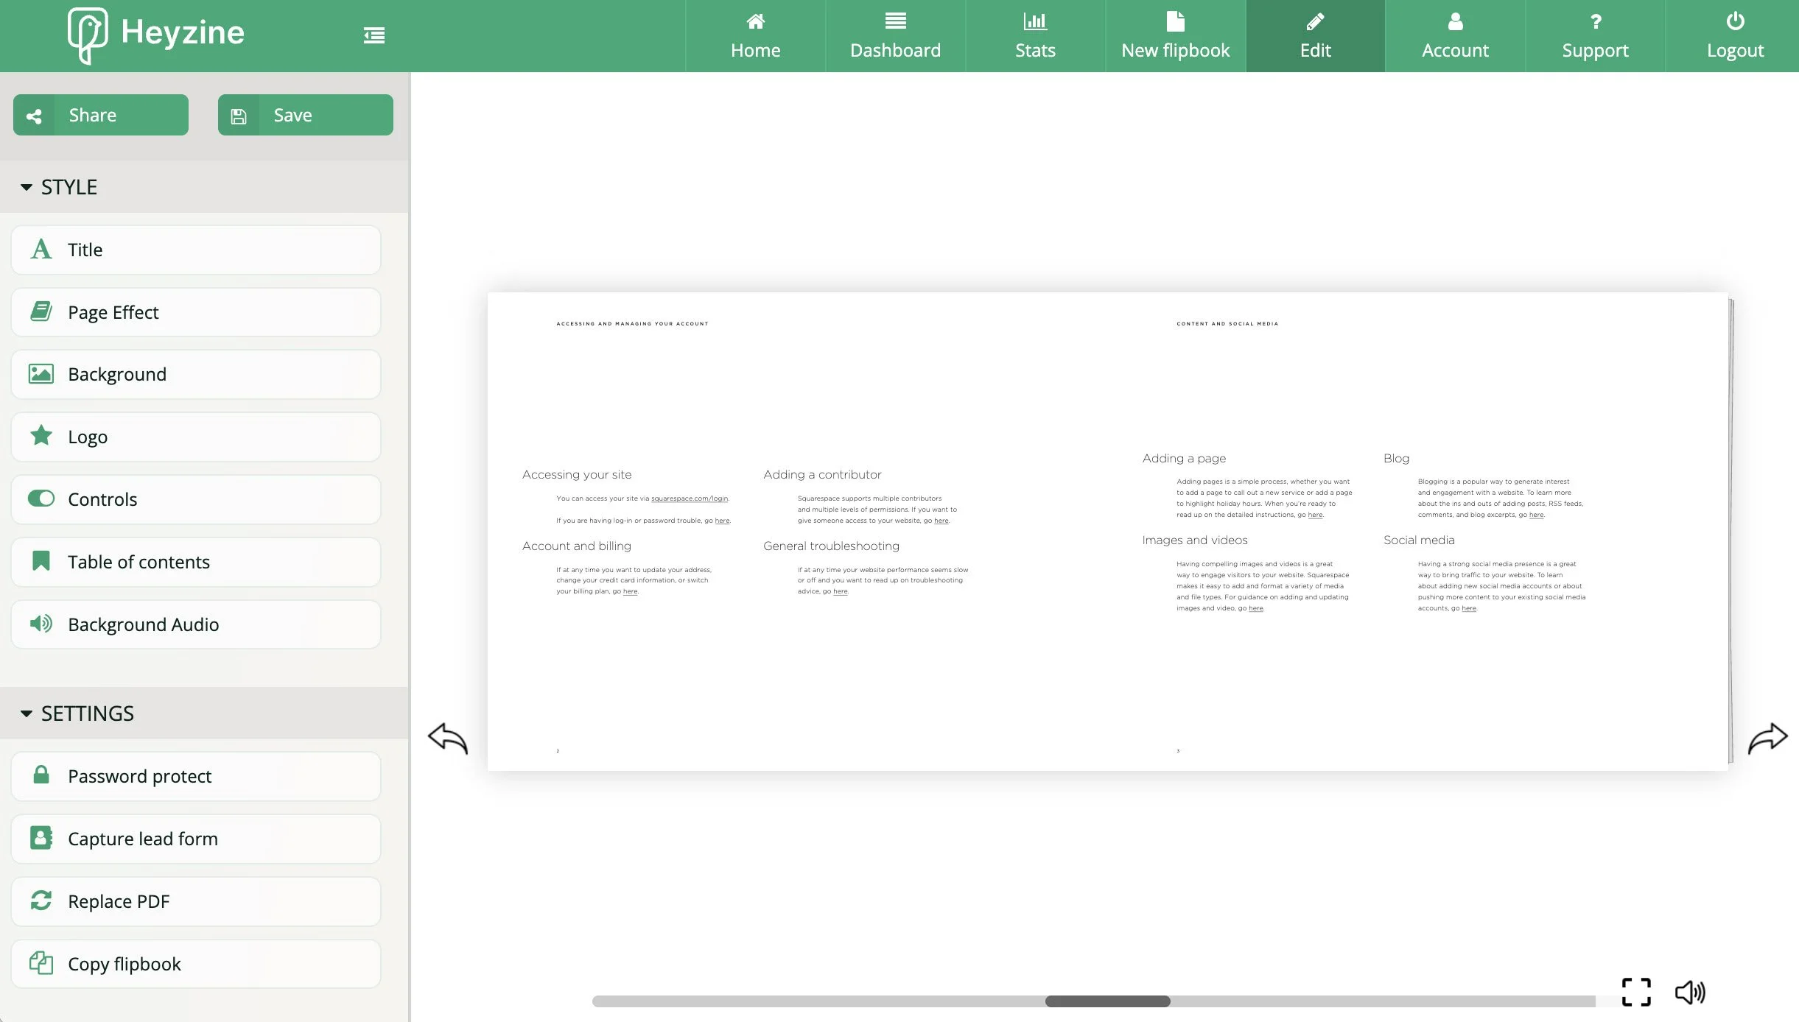Image resolution: width=1799 pixels, height=1022 pixels.
Task: Open the Title style editor
Action: (195, 249)
